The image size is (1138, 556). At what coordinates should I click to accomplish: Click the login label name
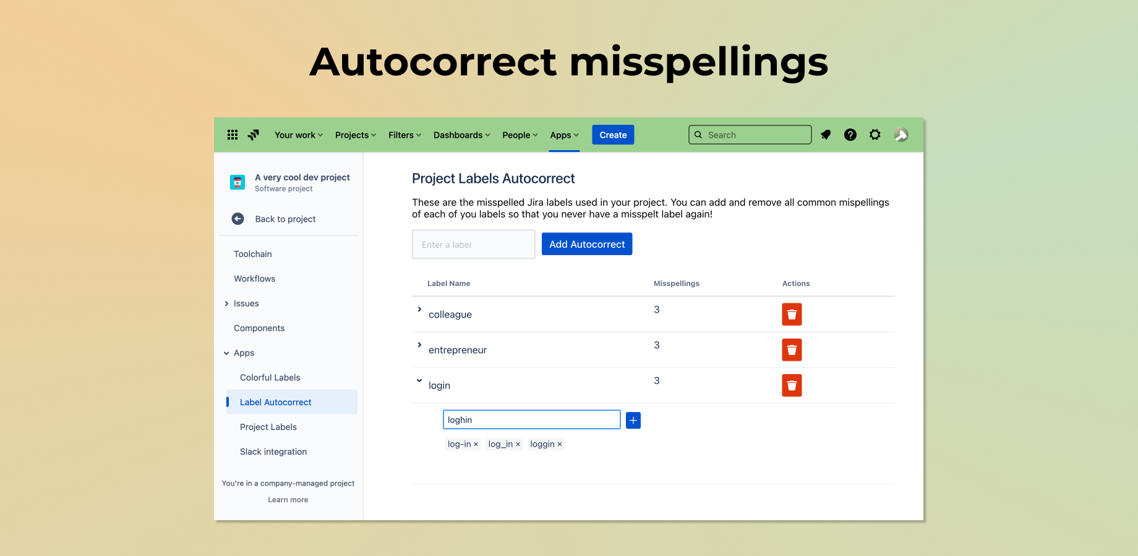[x=439, y=385]
